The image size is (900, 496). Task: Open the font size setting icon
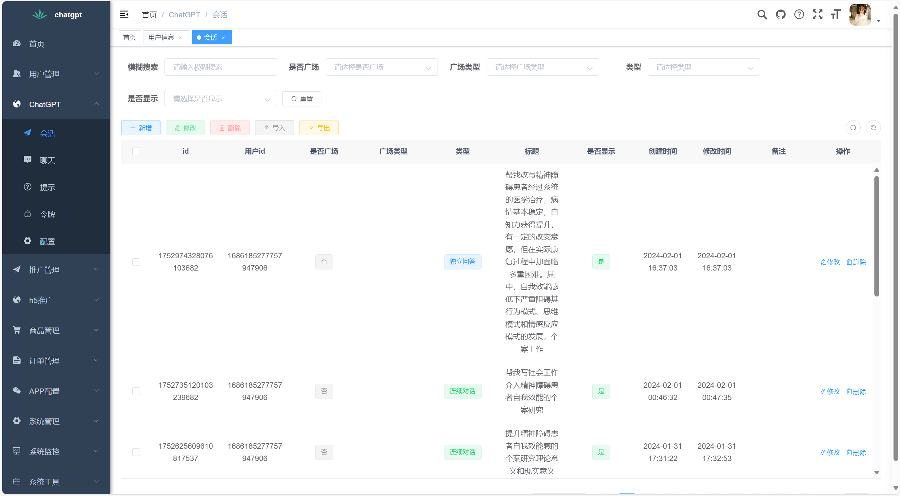(x=836, y=14)
